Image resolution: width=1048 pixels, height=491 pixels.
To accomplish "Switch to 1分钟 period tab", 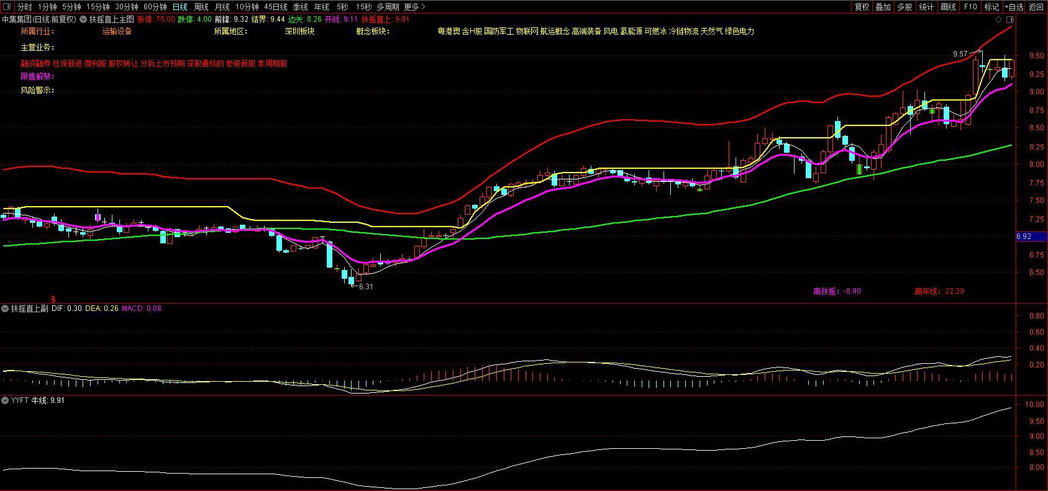I will click(47, 7).
